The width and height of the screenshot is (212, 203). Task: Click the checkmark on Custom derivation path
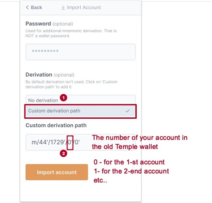(x=128, y=111)
